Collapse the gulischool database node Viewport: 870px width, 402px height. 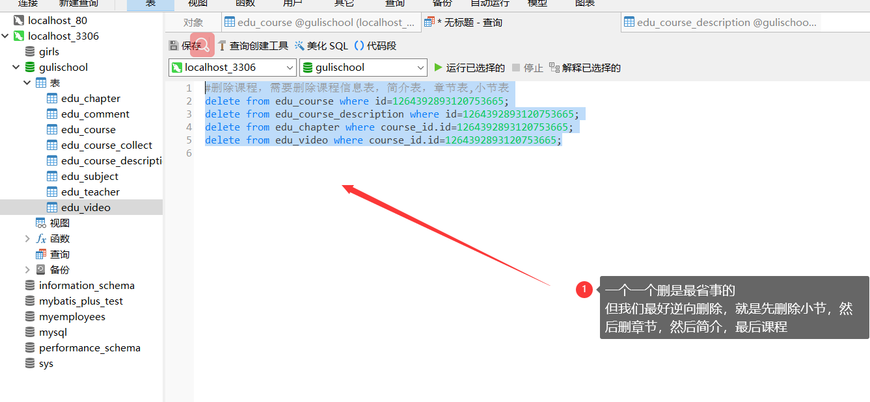[x=16, y=68]
